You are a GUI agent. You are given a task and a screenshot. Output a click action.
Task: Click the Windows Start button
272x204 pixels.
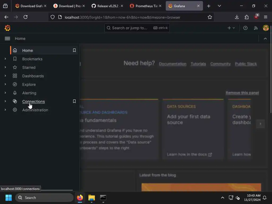click(x=8, y=198)
